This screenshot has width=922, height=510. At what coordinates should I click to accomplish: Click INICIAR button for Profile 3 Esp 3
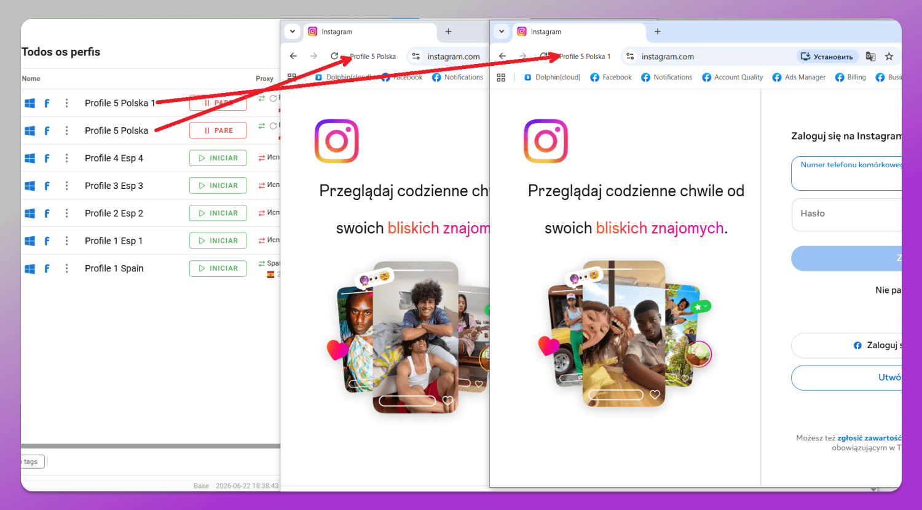pos(218,186)
